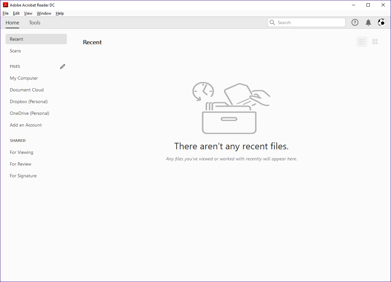Open OneDrive (Personal) files
The image size is (391, 282).
click(29, 113)
